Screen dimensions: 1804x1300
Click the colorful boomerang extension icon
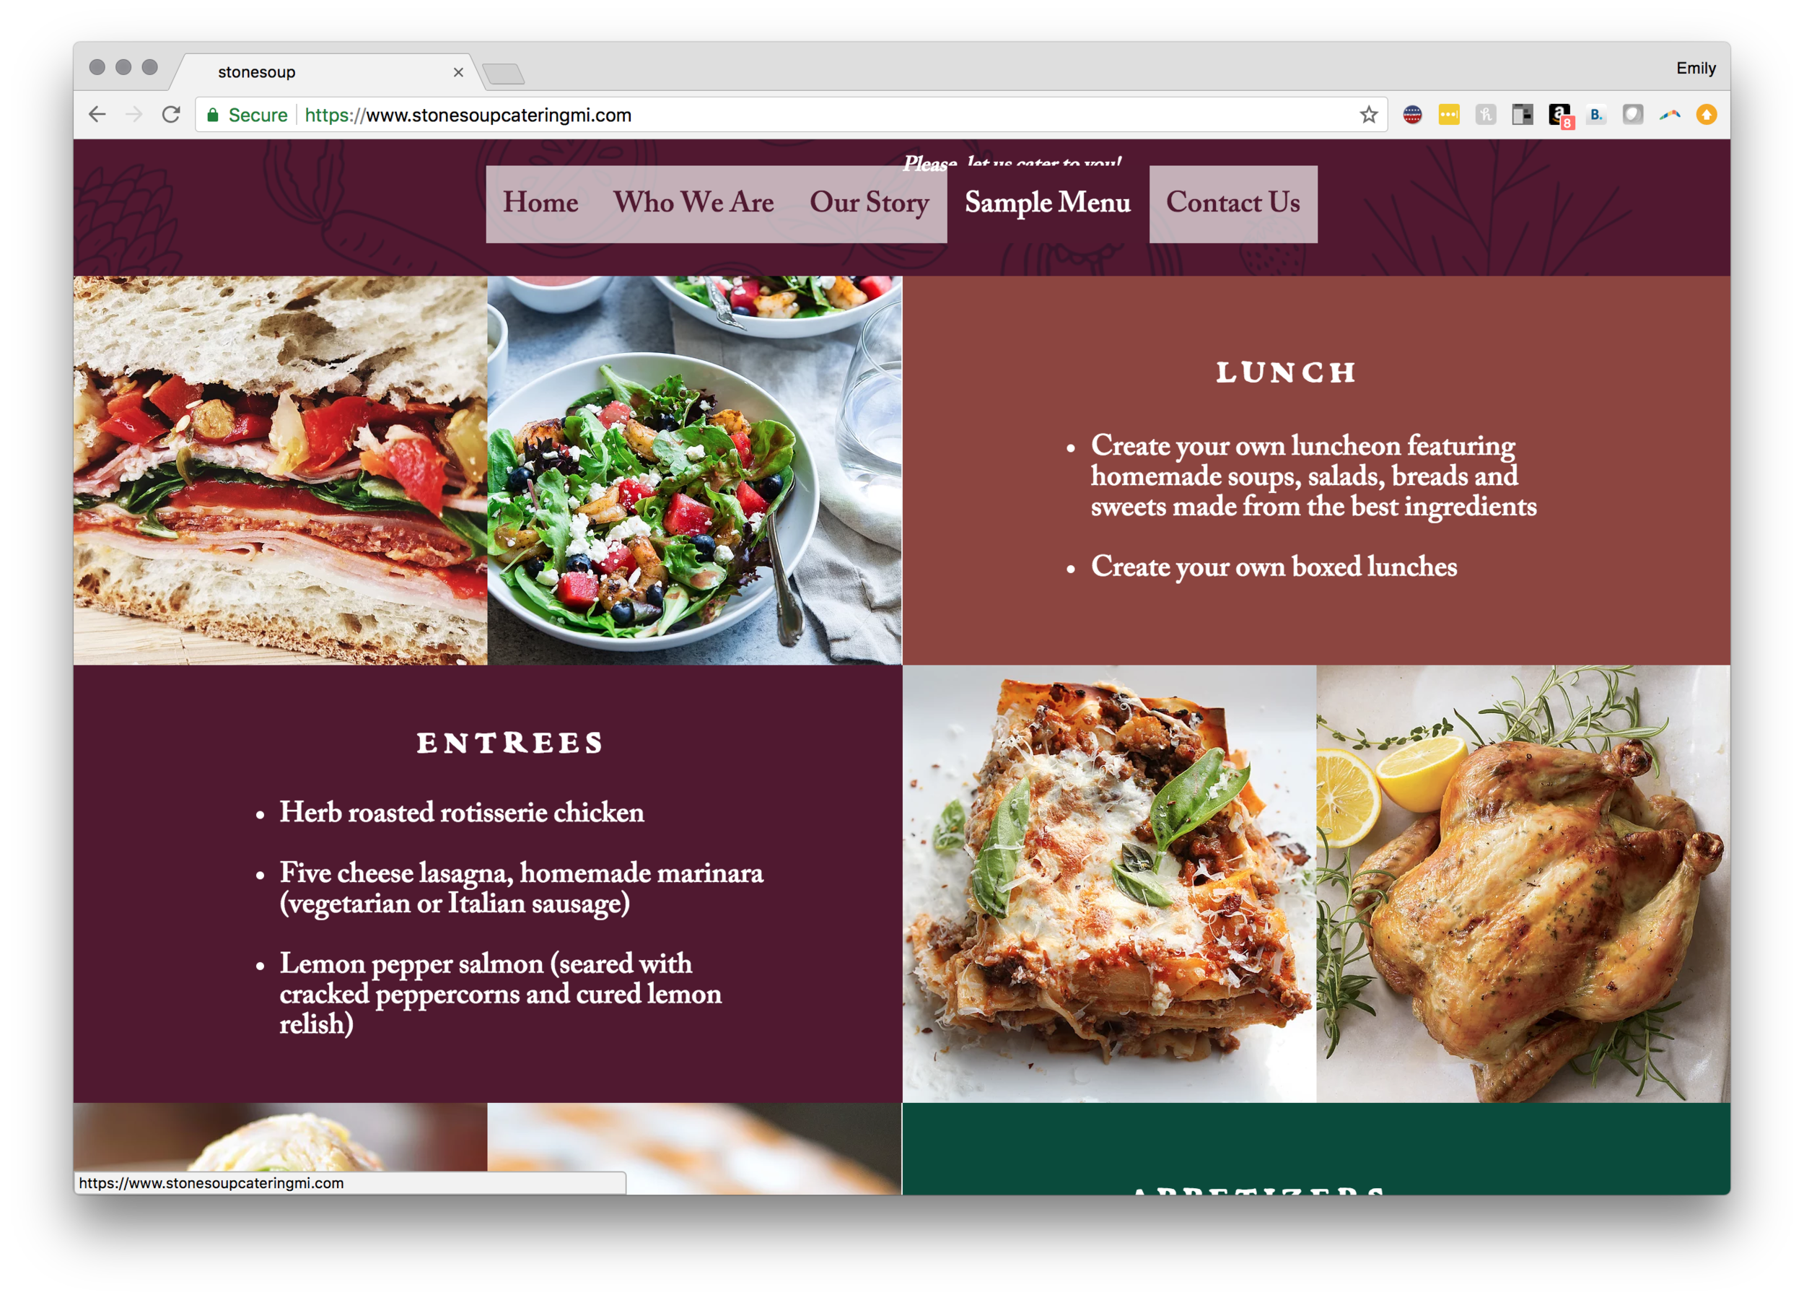point(1670,115)
